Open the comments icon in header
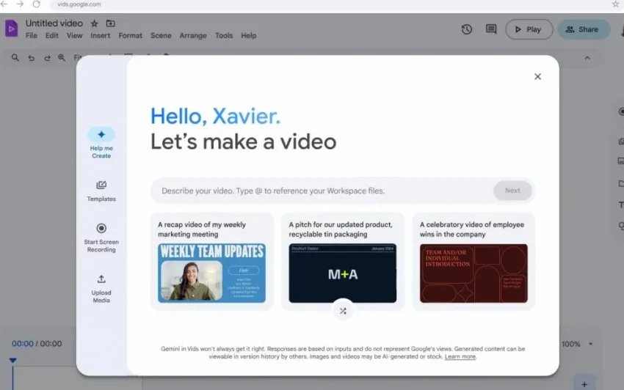Screen dimensions: 624x390 point(491,29)
